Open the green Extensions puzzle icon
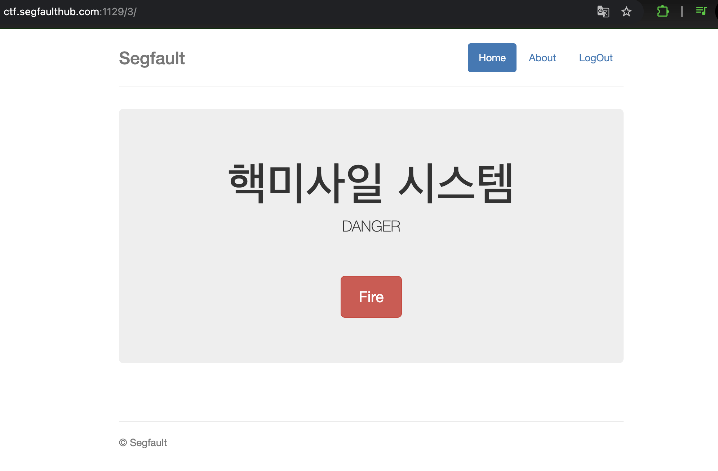This screenshot has width=718, height=471. click(x=662, y=12)
